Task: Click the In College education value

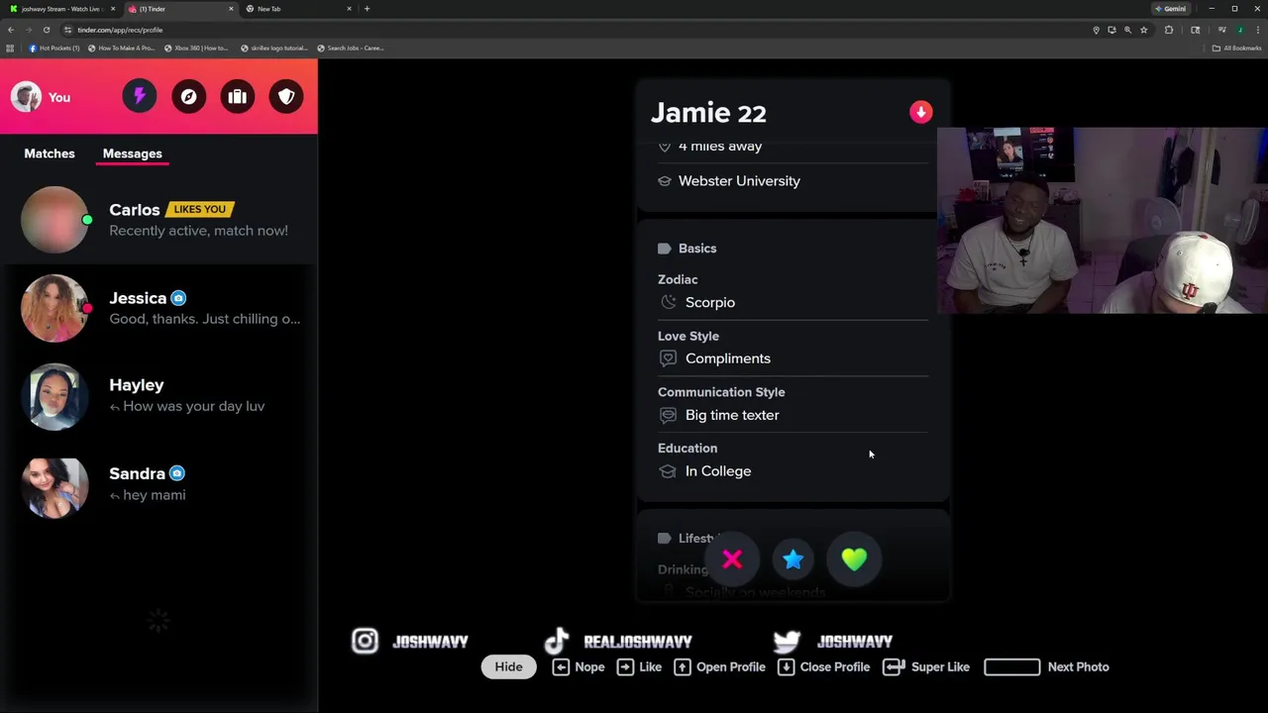Action: 718,471
